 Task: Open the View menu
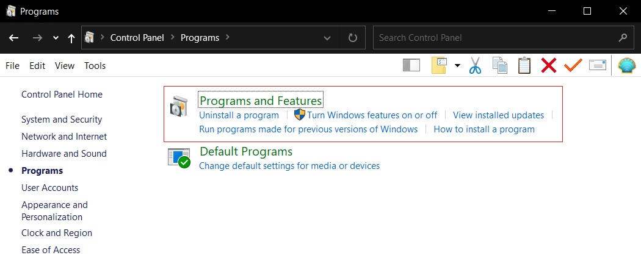tap(65, 66)
